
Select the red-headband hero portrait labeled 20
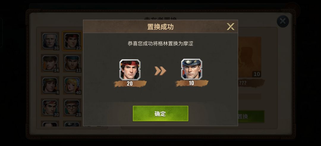tap(130, 70)
